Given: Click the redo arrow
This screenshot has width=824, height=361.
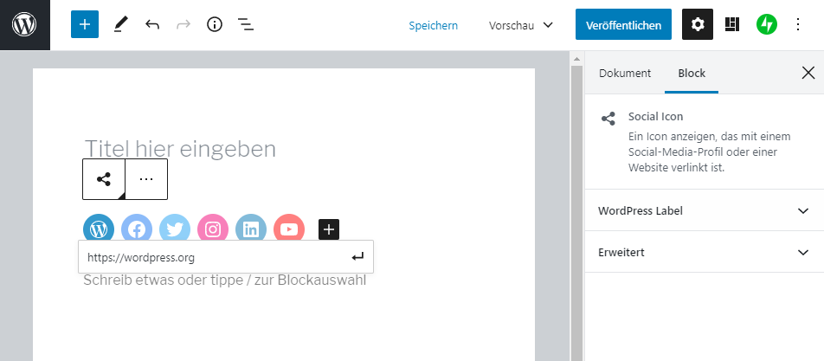Looking at the screenshot, I should coord(183,25).
